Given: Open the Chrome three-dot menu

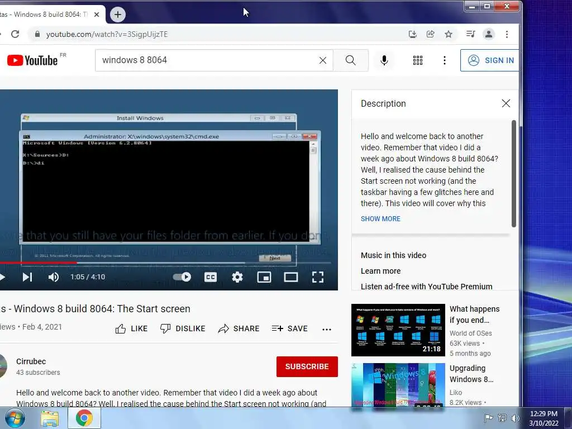Looking at the screenshot, I should tap(507, 34).
